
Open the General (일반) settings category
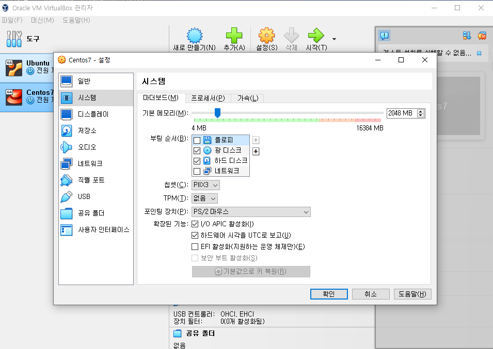click(x=96, y=81)
